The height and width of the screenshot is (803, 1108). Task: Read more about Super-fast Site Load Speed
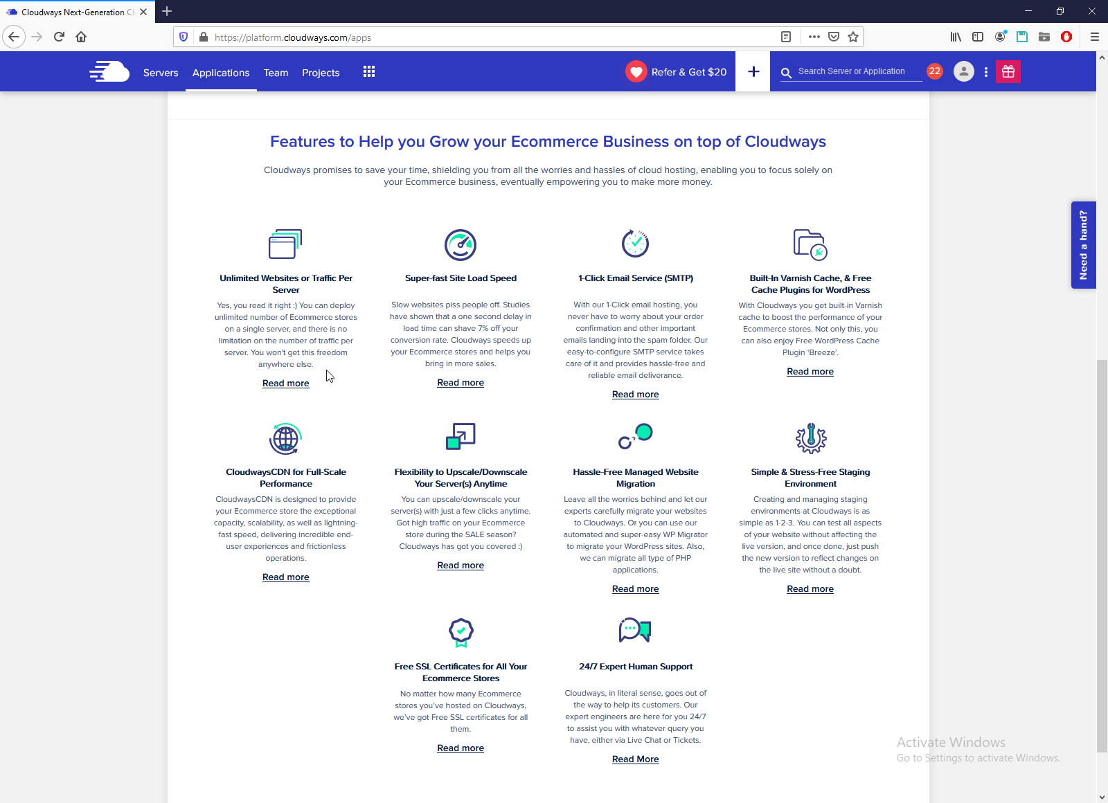pos(461,383)
